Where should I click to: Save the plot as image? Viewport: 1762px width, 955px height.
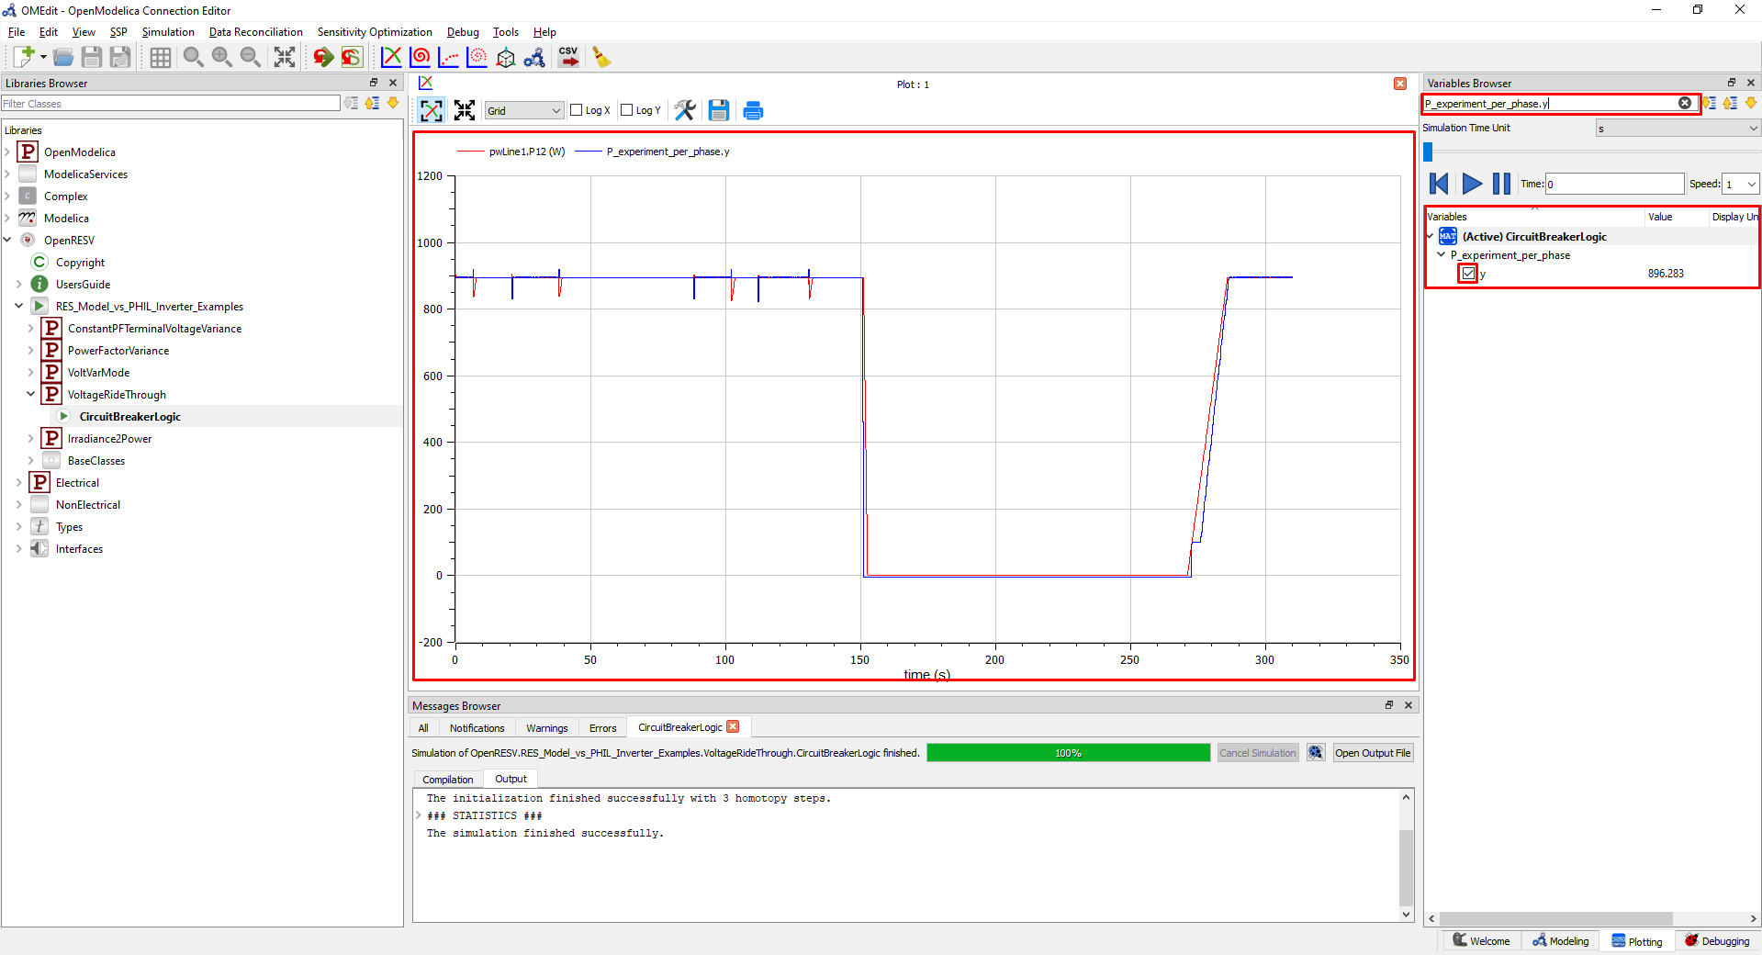click(x=719, y=110)
